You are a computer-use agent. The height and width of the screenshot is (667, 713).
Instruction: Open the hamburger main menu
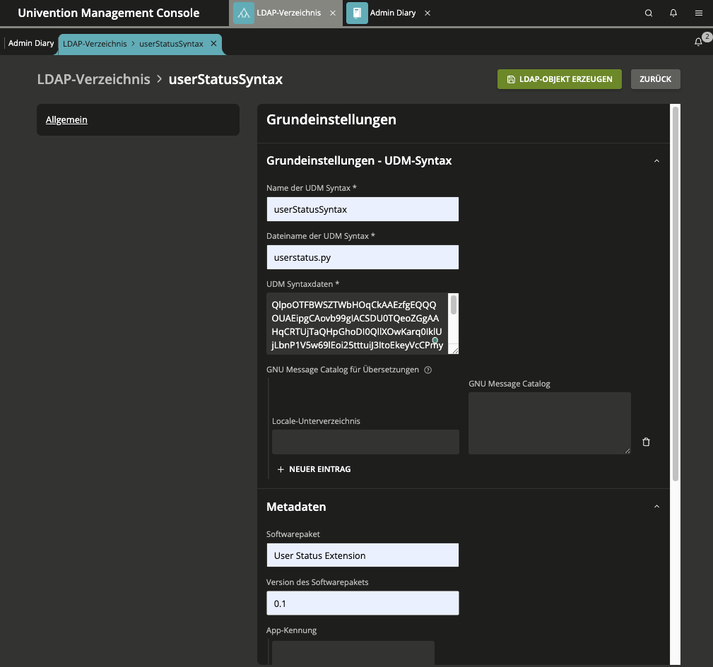(698, 13)
